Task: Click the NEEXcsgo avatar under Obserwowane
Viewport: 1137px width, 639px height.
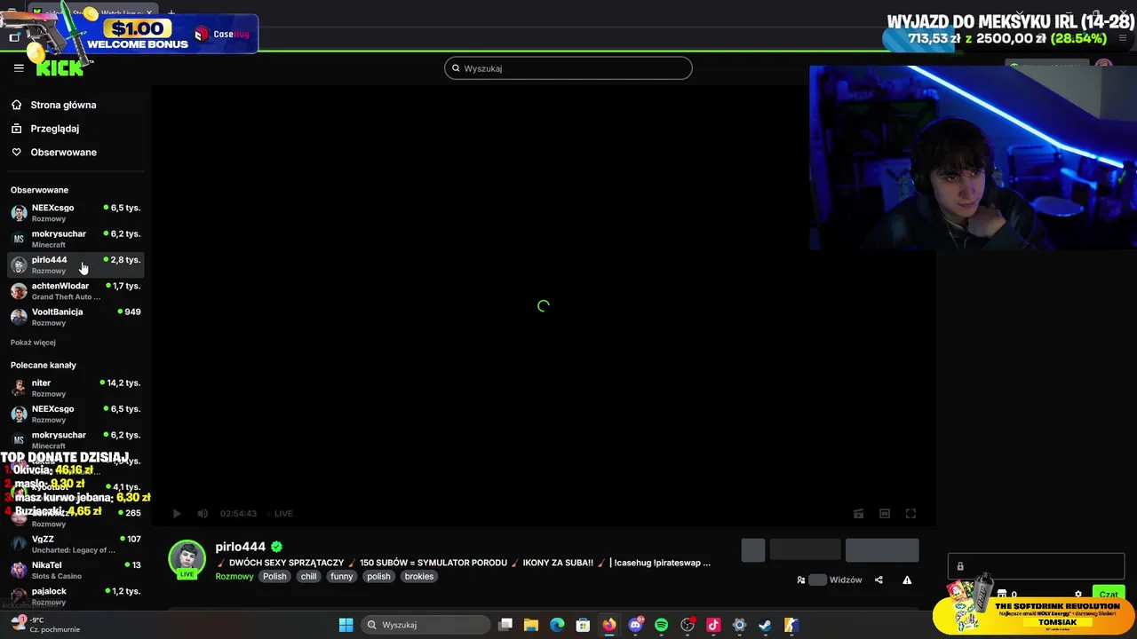Action: coord(19,213)
